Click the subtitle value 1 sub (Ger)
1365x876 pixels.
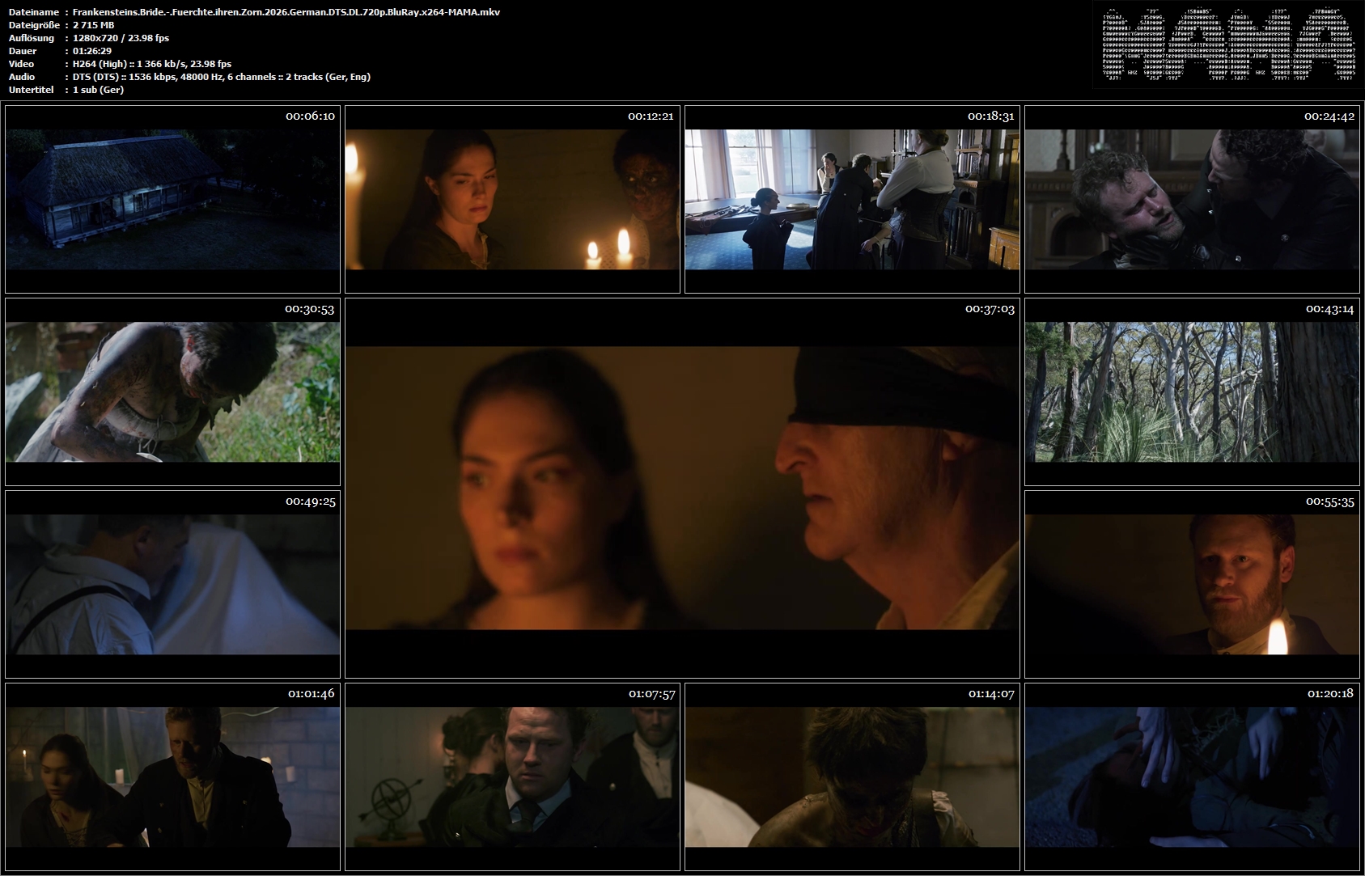98,90
